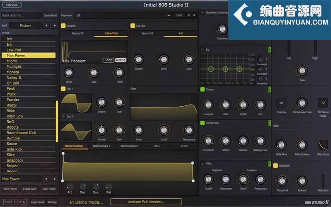Click the Chorus Mix knob

(260, 105)
